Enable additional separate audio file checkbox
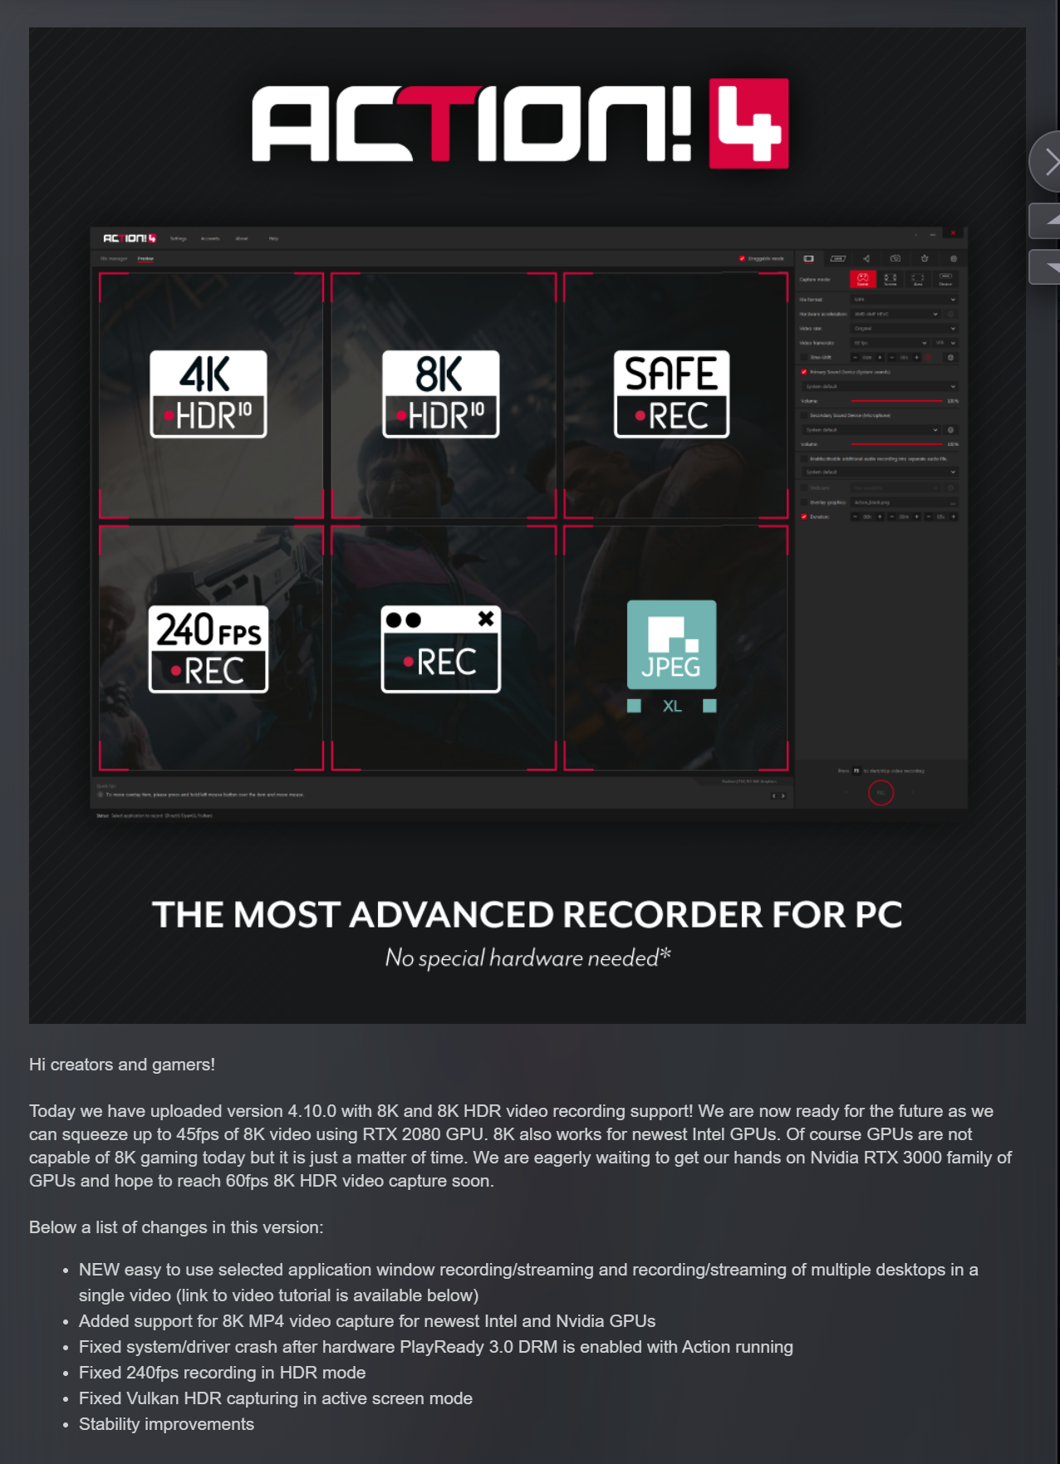This screenshot has width=1060, height=1464. coord(804,458)
